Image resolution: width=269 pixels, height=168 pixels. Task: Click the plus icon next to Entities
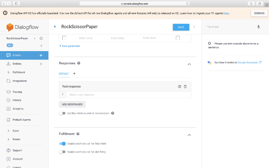point(41,64)
